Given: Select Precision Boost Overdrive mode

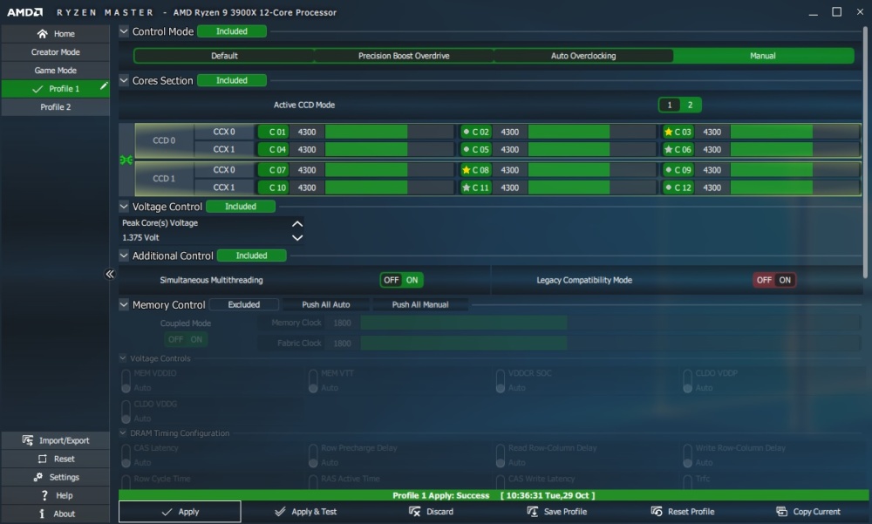Looking at the screenshot, I should click(x=404, y=56).
